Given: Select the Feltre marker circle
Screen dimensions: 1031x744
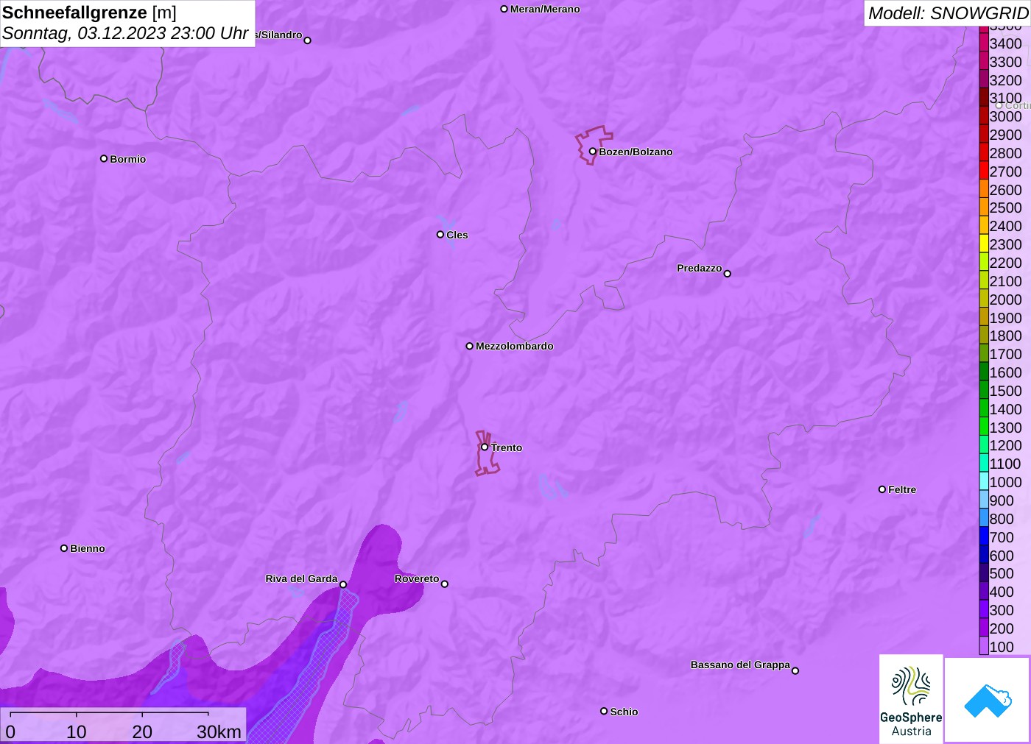Looking at the screenshot, I should [x=882, y=489].
